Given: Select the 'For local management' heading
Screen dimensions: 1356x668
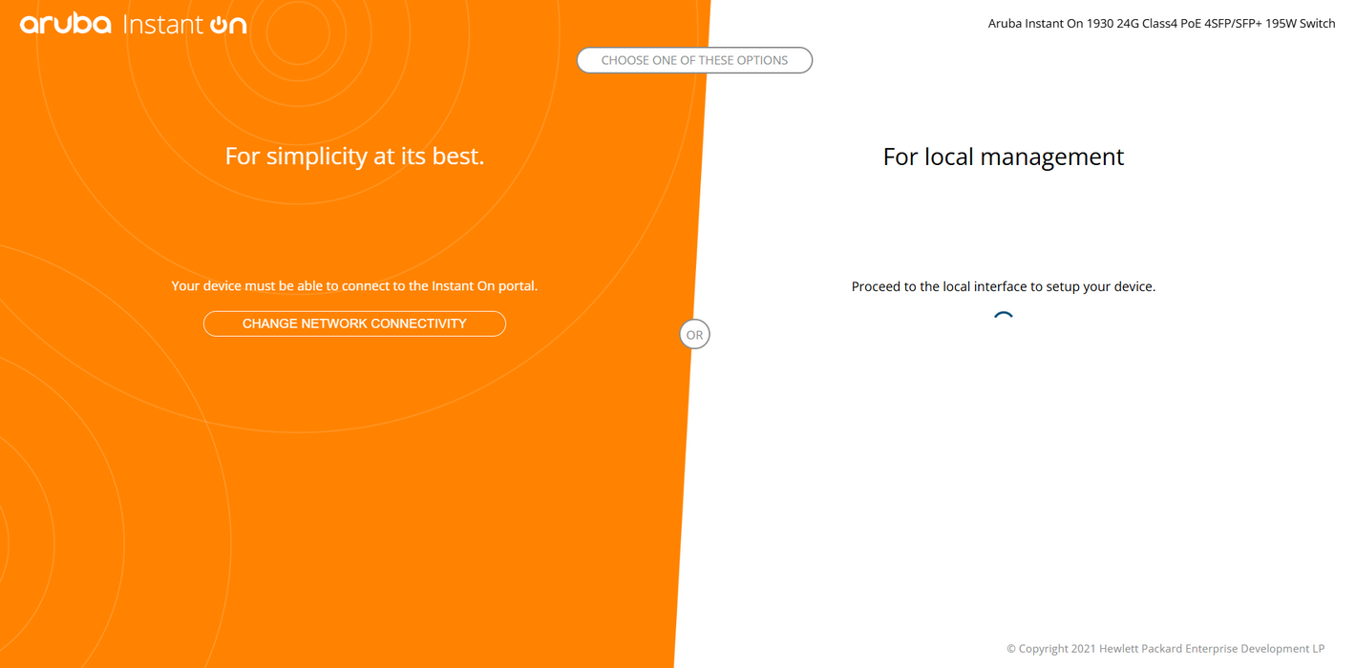Looking at the screenshot, I should coord(1004,157).
